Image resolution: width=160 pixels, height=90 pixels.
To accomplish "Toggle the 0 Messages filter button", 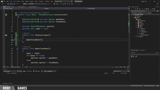I will click(36, 71).
